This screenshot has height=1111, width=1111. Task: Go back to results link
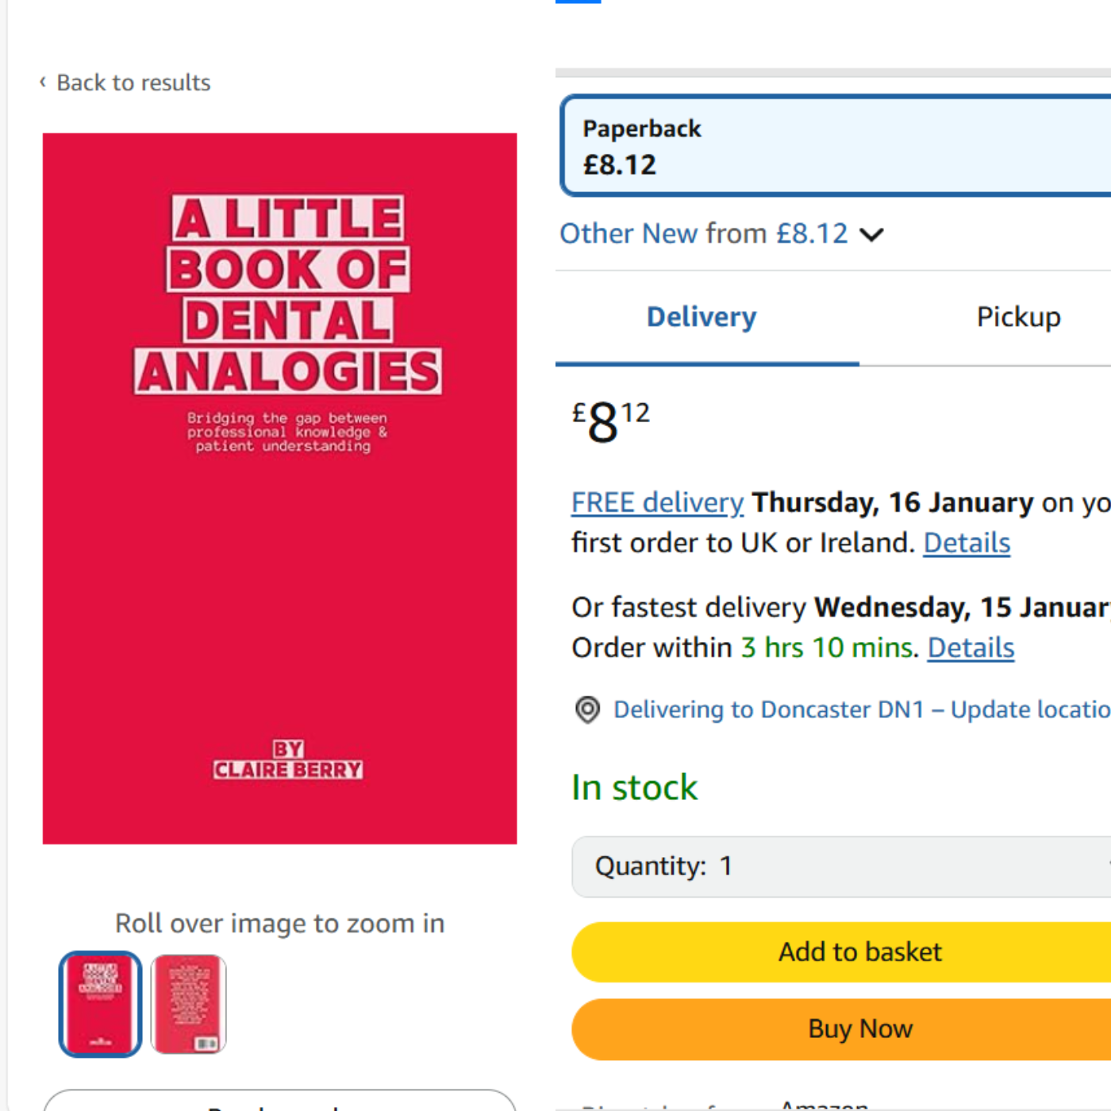133,83
